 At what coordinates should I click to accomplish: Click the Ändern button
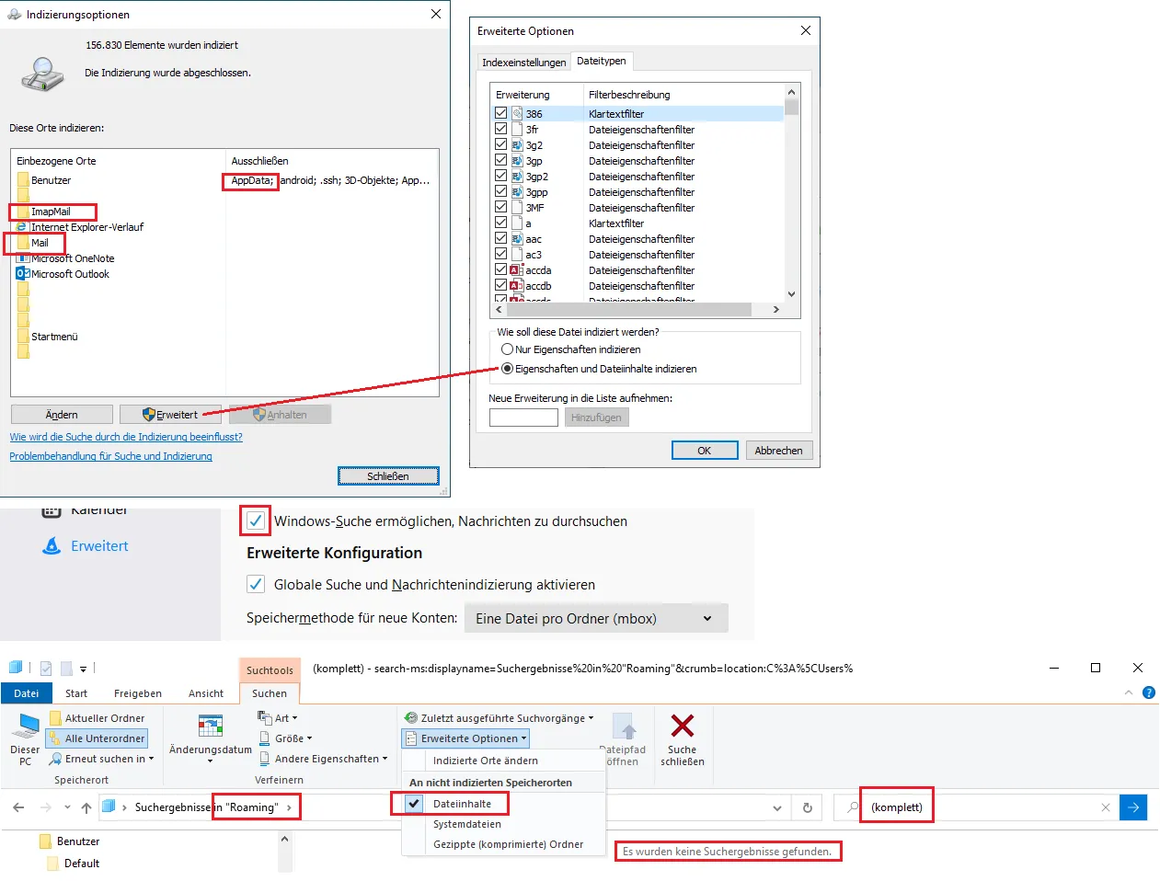(x=62, y=415)
